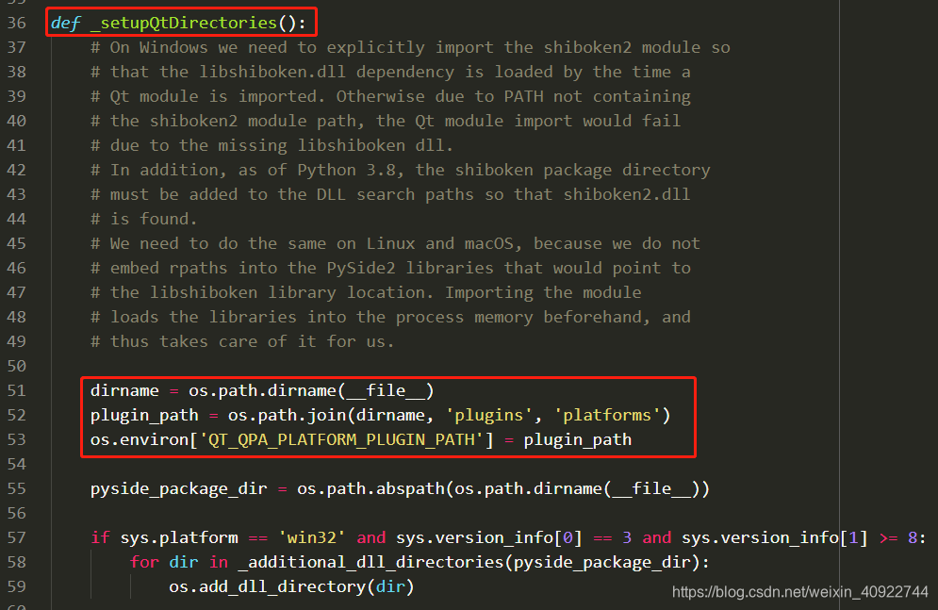Click line number 57 in the gutter
Image resolution: width=938 pixels, height=610 pixels.
point(16,537)
